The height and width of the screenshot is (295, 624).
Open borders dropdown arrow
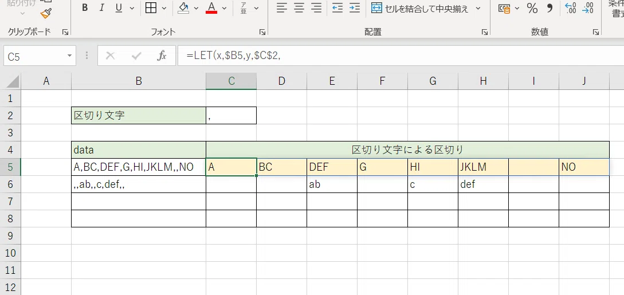tap(164, 8)
